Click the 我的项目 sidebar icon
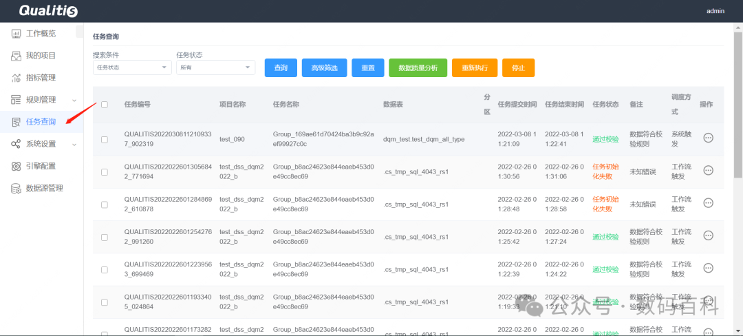 pos(16,56)
